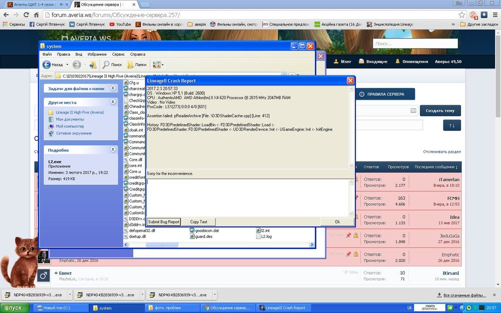Open the Views dropdown arrow in Explorer toolbar
Screen dimensions: 501x313
tap(162, 65)
